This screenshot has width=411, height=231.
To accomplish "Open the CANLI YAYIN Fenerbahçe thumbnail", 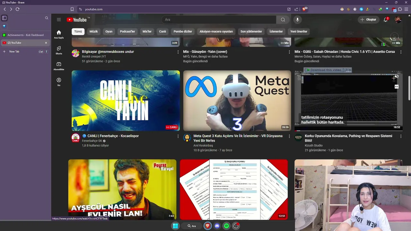I will click(x=126, y=100).
